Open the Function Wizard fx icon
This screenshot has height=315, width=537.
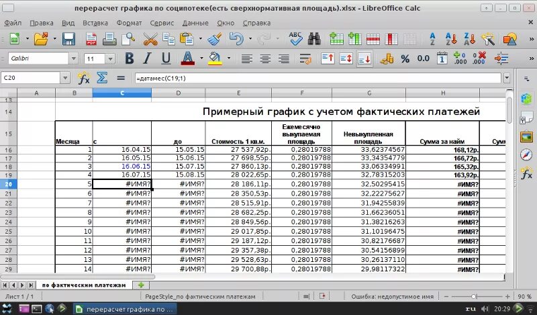coord(83,78)
